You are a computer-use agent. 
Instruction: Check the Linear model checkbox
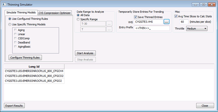15,34
